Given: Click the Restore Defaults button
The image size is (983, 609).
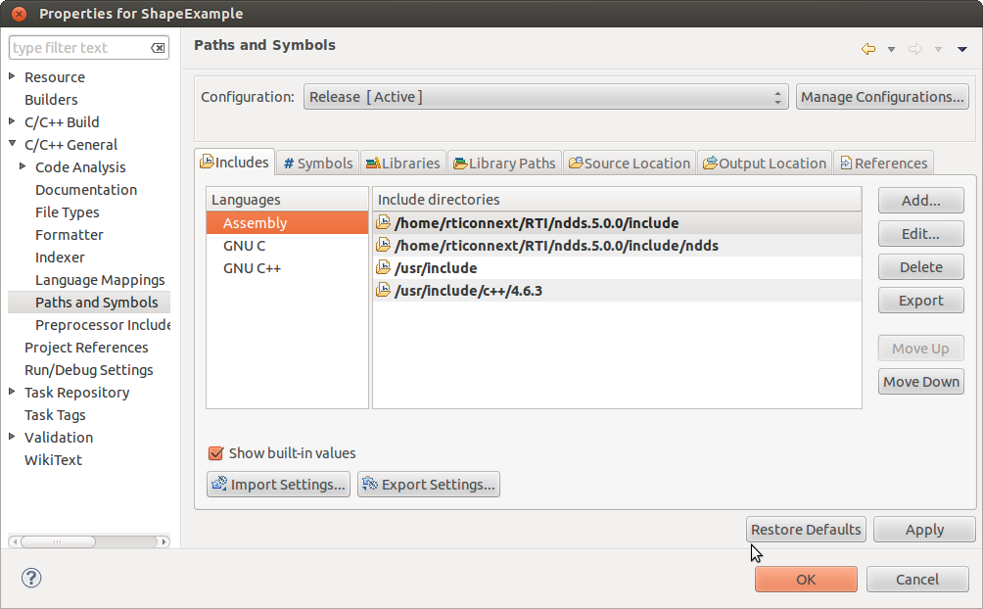Looking at the screenshot, I should [805, 529].
